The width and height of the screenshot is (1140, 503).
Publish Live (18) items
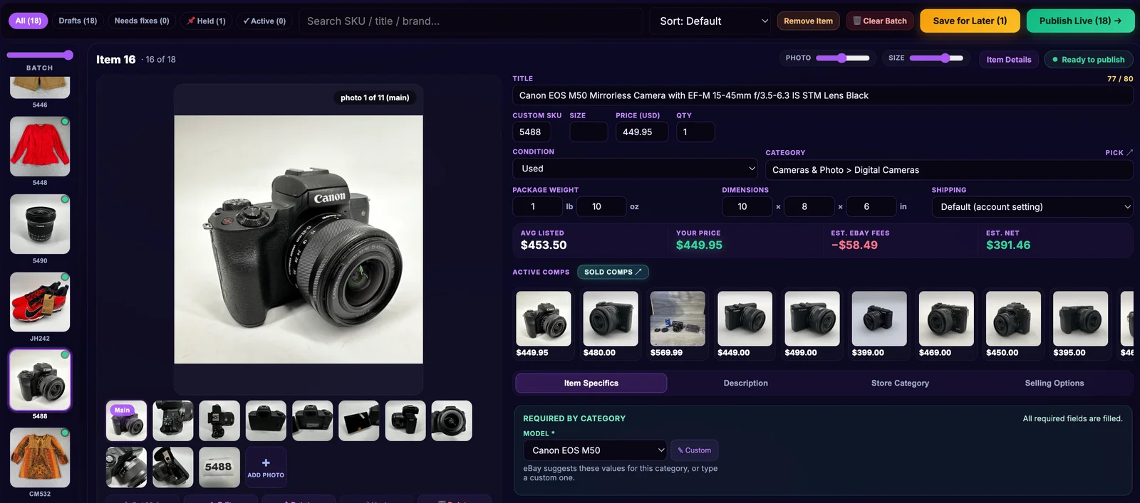(1080, 21)
